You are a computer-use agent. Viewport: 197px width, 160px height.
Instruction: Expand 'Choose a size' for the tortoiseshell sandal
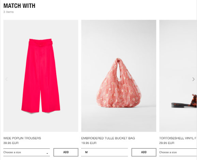(178, 152)
